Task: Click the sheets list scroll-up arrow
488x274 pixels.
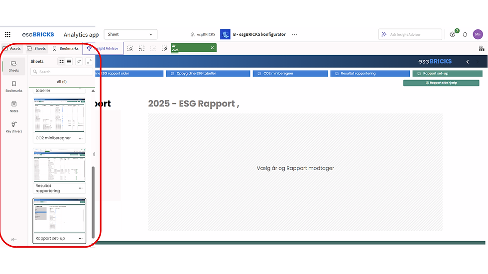Action: click(93, 91)
